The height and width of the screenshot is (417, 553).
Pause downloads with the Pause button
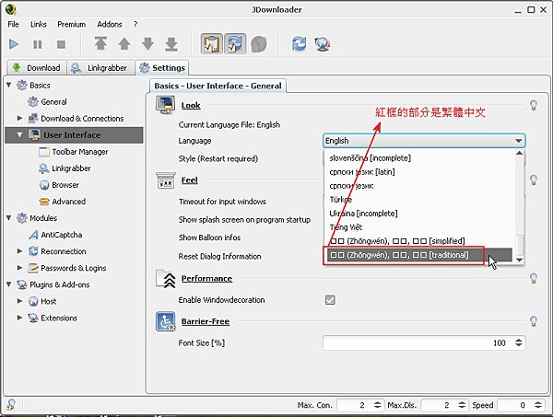(x=38, y=44)
